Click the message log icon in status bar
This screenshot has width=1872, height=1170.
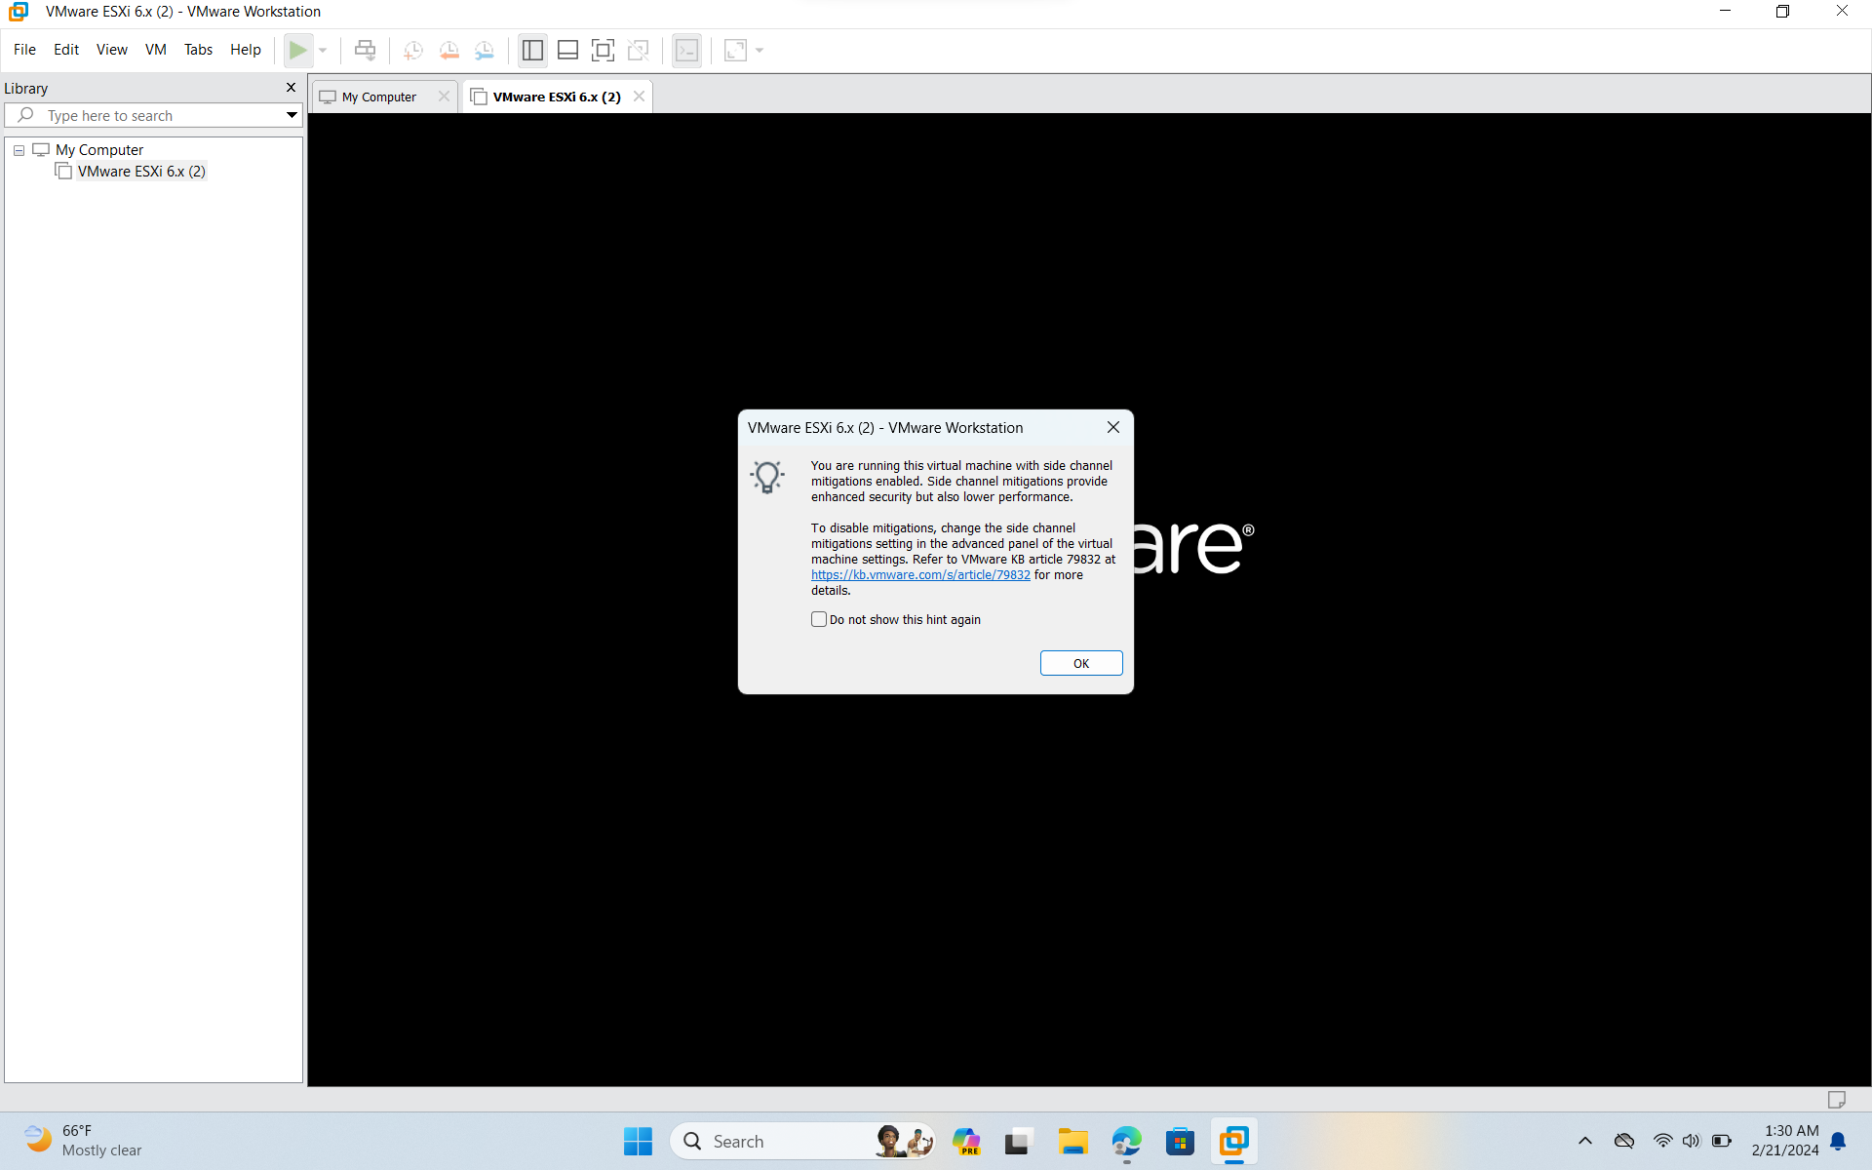[x=1837, y=1099]
